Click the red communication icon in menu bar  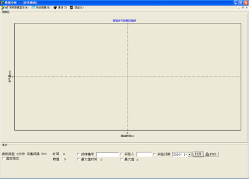(55, 7)
